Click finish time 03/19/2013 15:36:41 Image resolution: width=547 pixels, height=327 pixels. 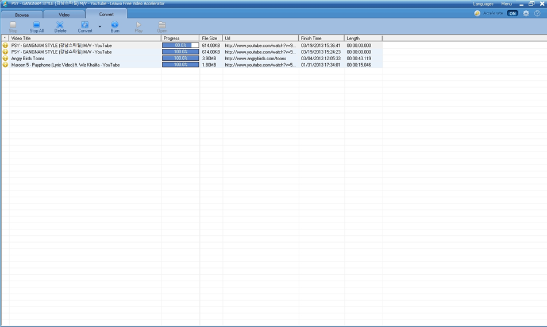pyautogui.click(x=321, y=46)
